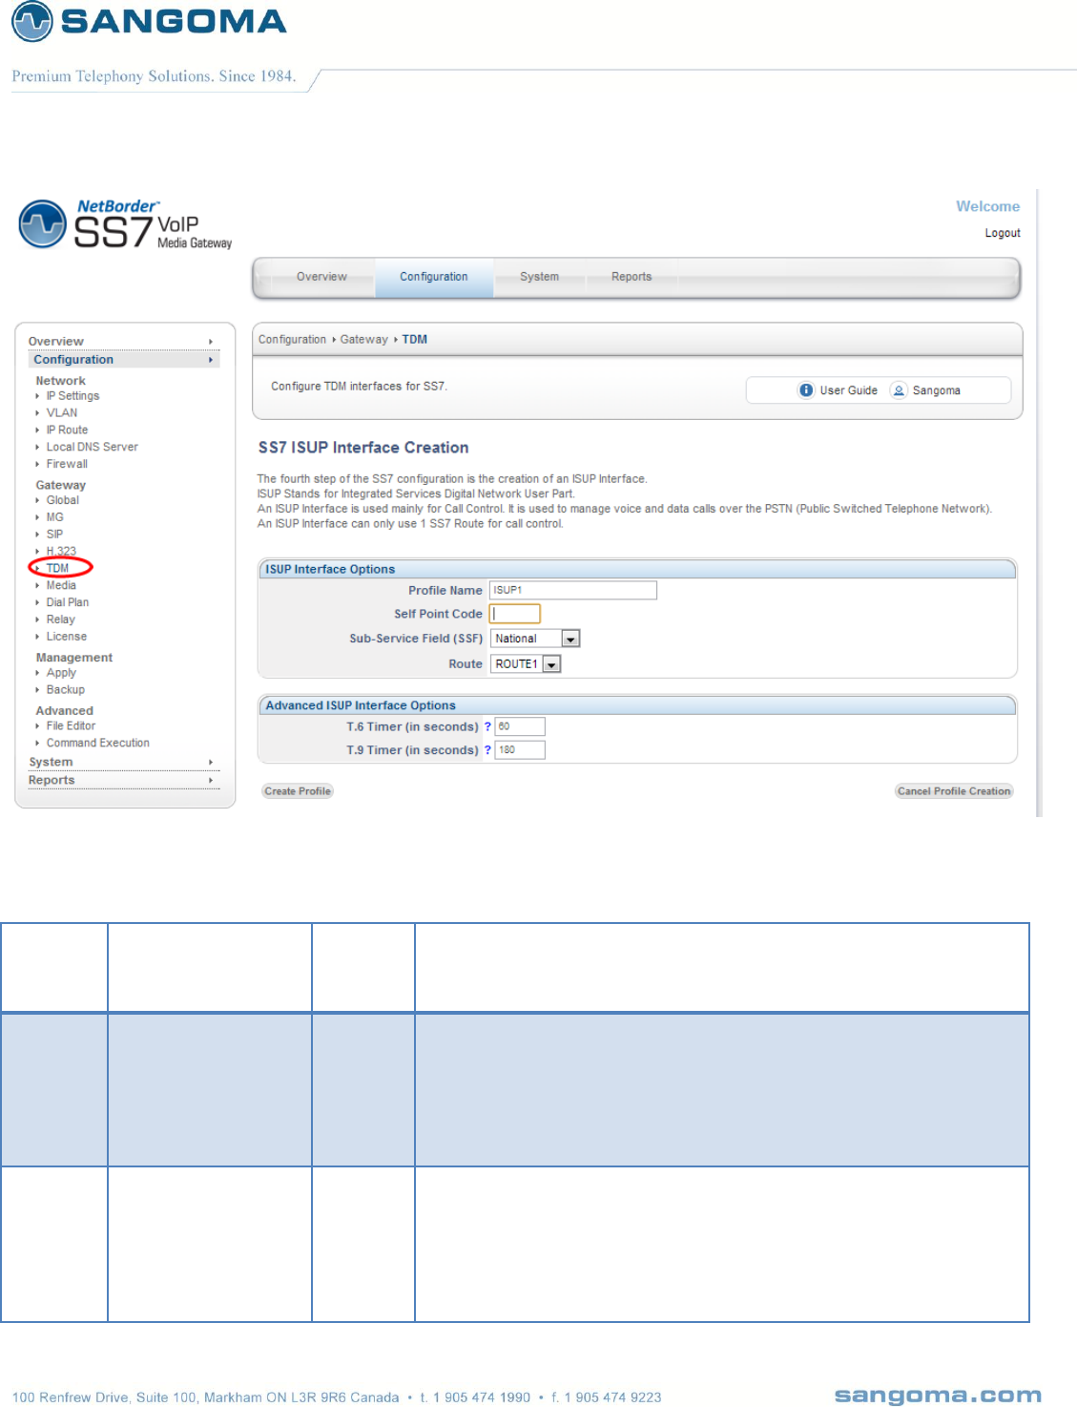Click the T.9 Timer help question mark
Image resolution: width=1077 pixels, height=1407 pixels.
click(487, 750)
